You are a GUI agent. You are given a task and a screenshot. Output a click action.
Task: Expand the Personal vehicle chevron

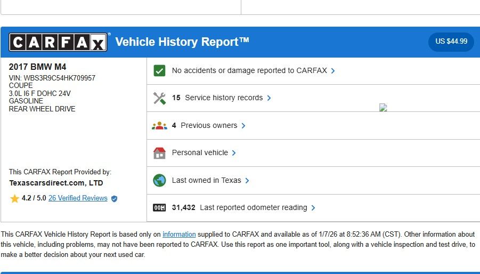[x=234, y=153]
